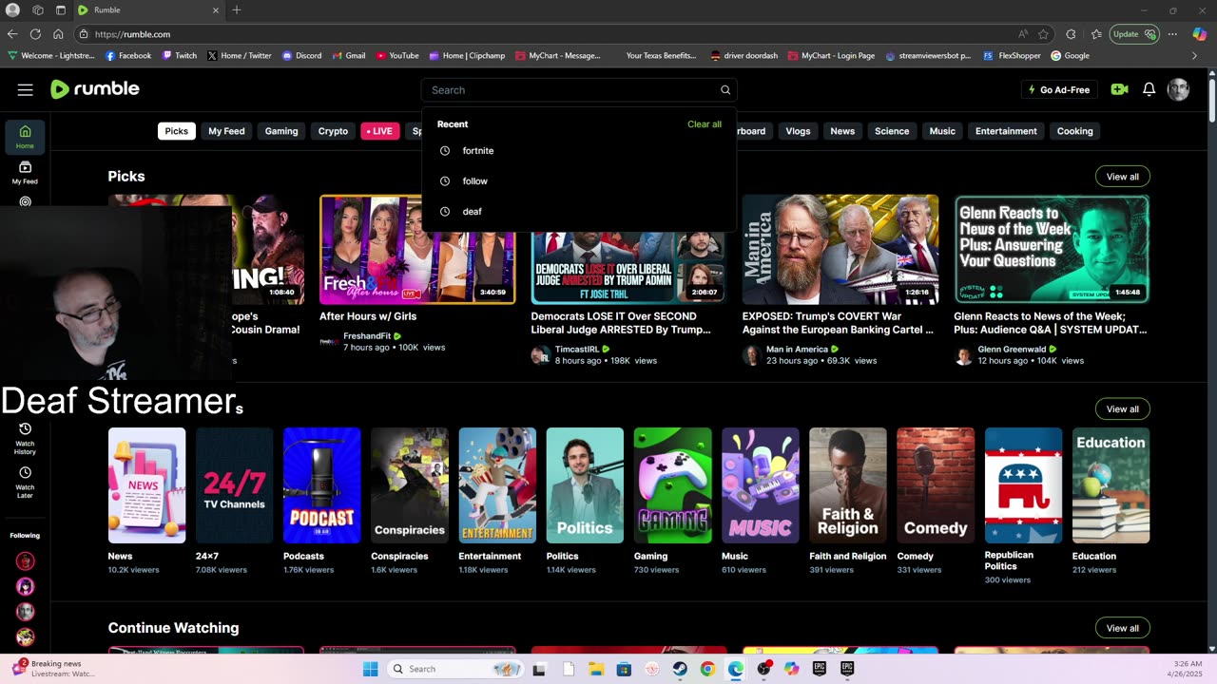
Task: Select Home in the left sidebar
Action: pyautogui.click(x=25, y=137)
